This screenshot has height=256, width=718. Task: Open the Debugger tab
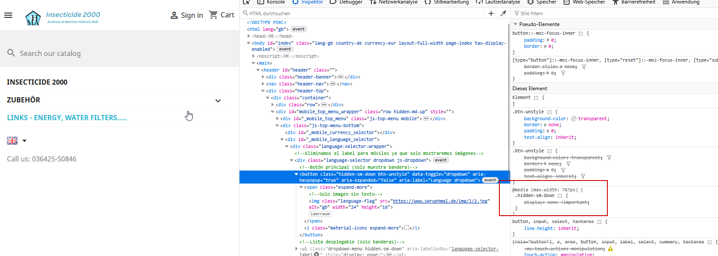346,2
